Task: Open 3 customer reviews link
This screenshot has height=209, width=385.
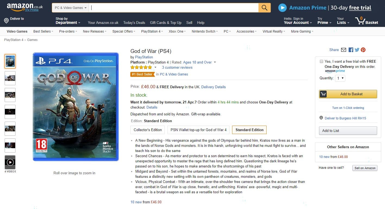Action: click(x=177, y=68)
